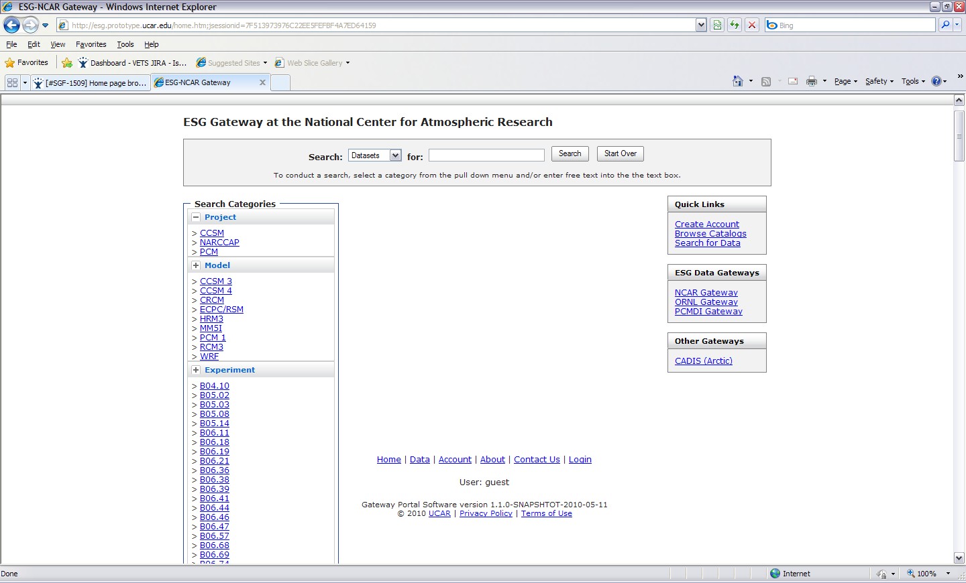The image size is (966, 583).
Task: Click the browser Back arrow button
Action: pos(12,25)
